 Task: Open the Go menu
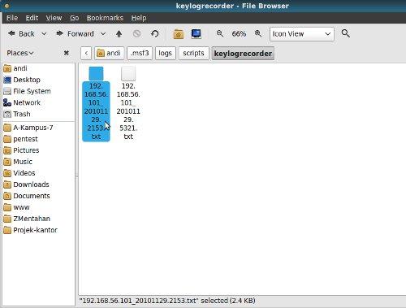pos(75,18)
